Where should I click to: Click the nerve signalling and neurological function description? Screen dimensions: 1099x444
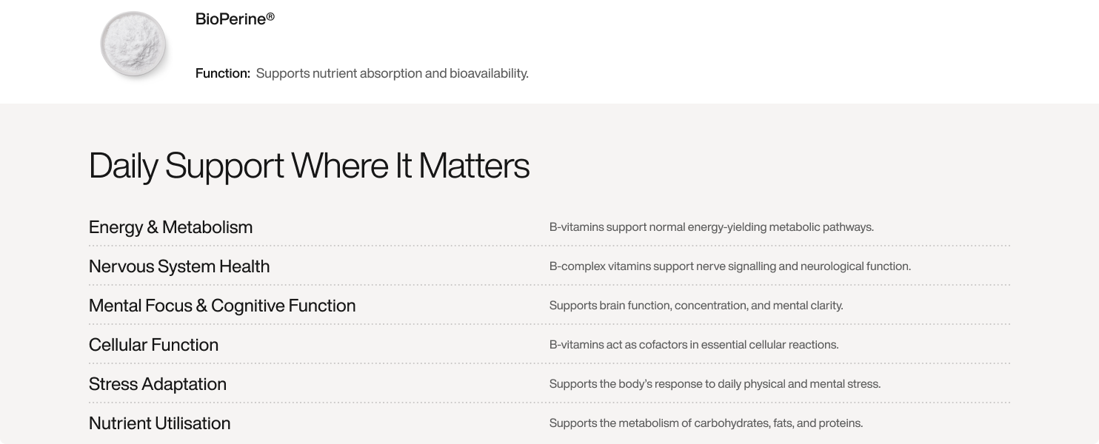point(729,266)
